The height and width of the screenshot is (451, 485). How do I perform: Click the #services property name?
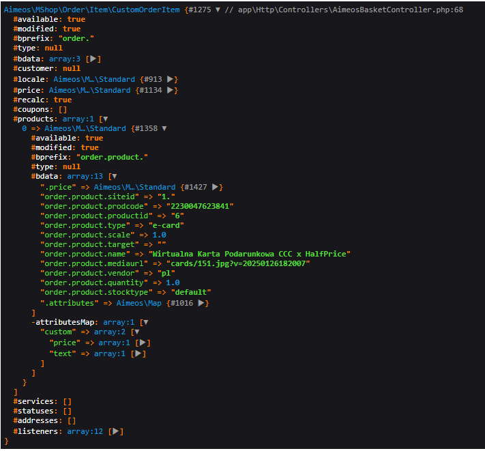tap(35, 401)
